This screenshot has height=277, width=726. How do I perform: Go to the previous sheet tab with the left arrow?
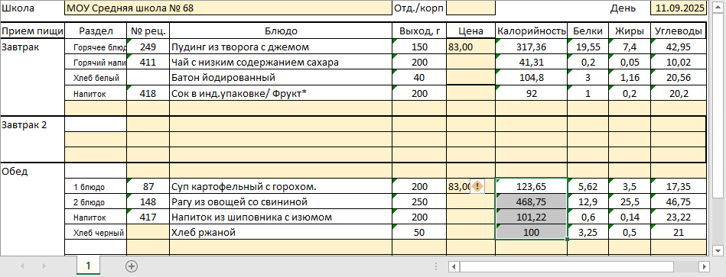[22, 266]
